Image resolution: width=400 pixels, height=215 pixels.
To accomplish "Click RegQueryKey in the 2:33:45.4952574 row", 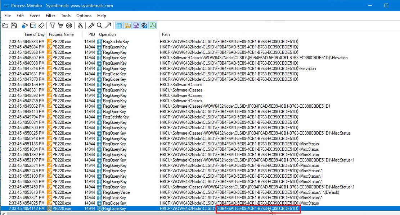I will click(115, 165).
